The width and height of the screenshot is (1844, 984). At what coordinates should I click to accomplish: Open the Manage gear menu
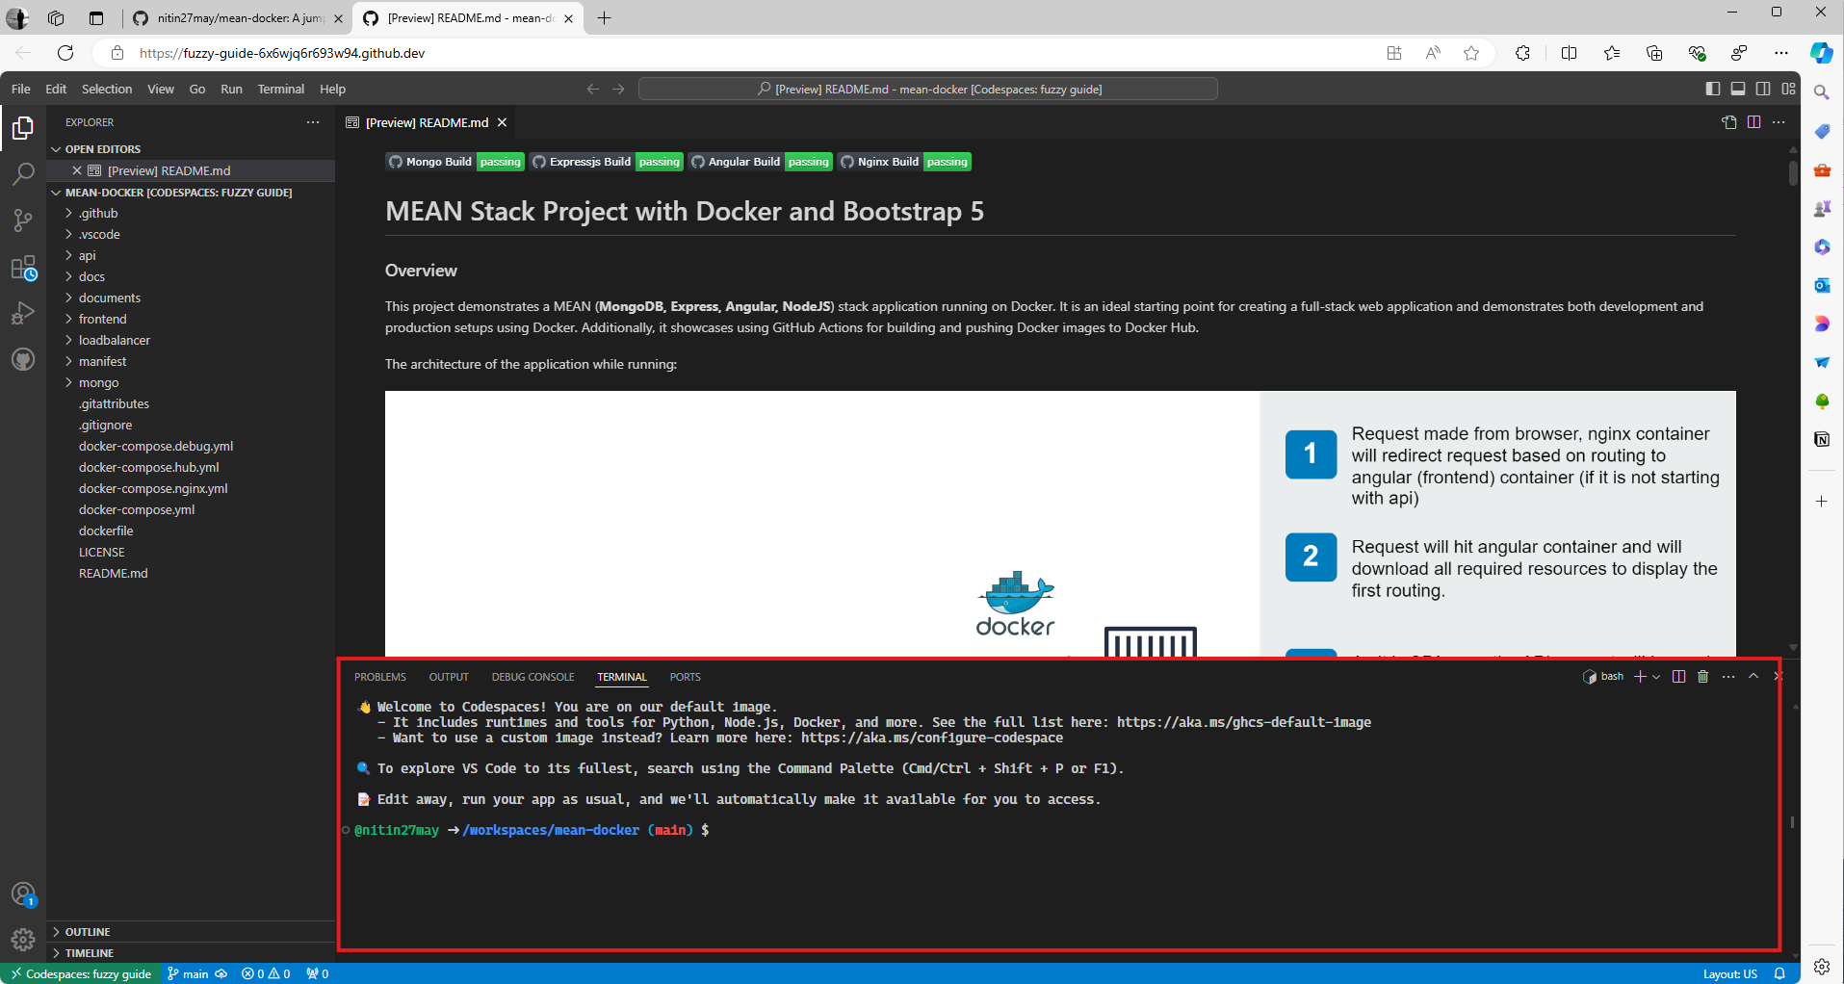[23, 940]
